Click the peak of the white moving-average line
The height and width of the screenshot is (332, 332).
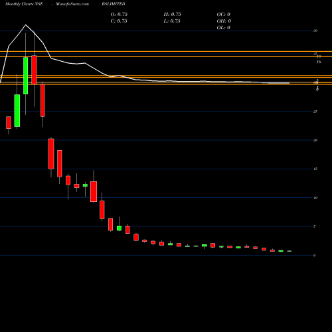click(26, 25)
